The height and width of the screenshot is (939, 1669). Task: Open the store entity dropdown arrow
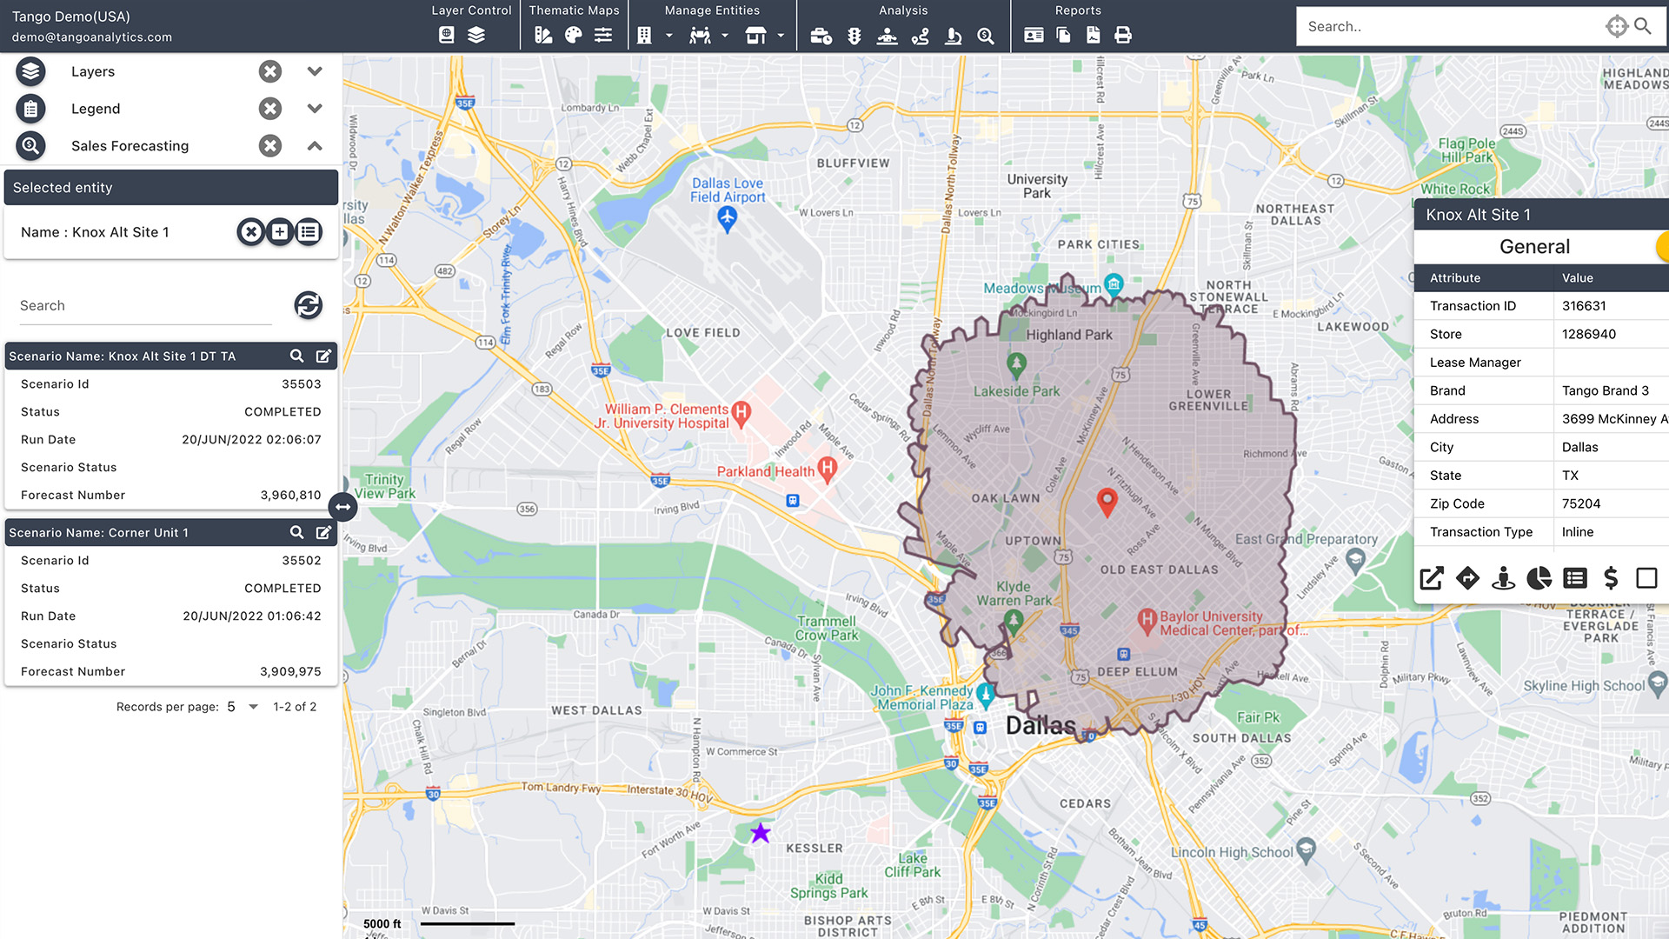tap(781, 35)
